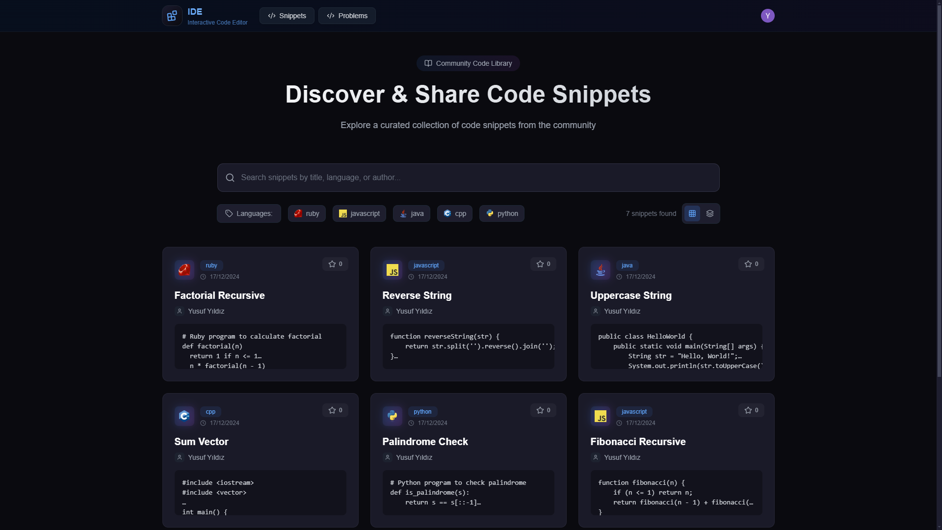Filter snippets by javascript language
This screenshot has width=942, height=530.
click(359, 213)
